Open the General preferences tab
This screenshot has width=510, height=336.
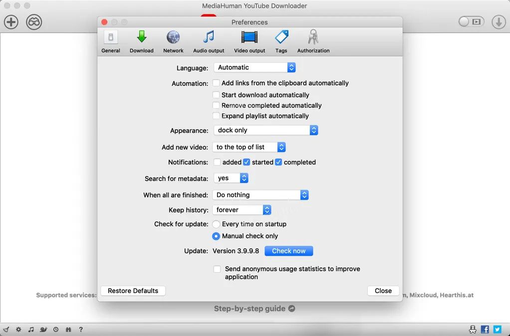(x=111, y=41)
